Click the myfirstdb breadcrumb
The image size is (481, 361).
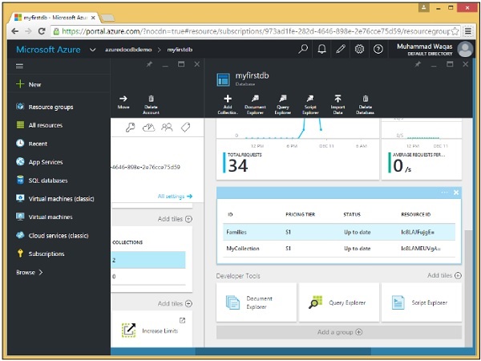180,50
